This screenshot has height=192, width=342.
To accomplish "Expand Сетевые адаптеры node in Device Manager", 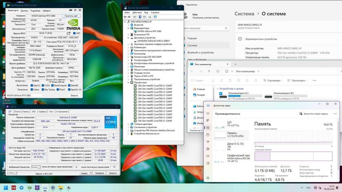I will [x=128, y=124].
